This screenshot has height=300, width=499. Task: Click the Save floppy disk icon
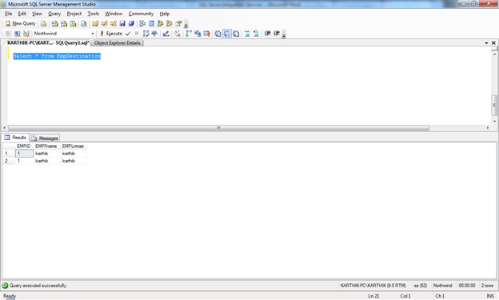click(122, 23)
